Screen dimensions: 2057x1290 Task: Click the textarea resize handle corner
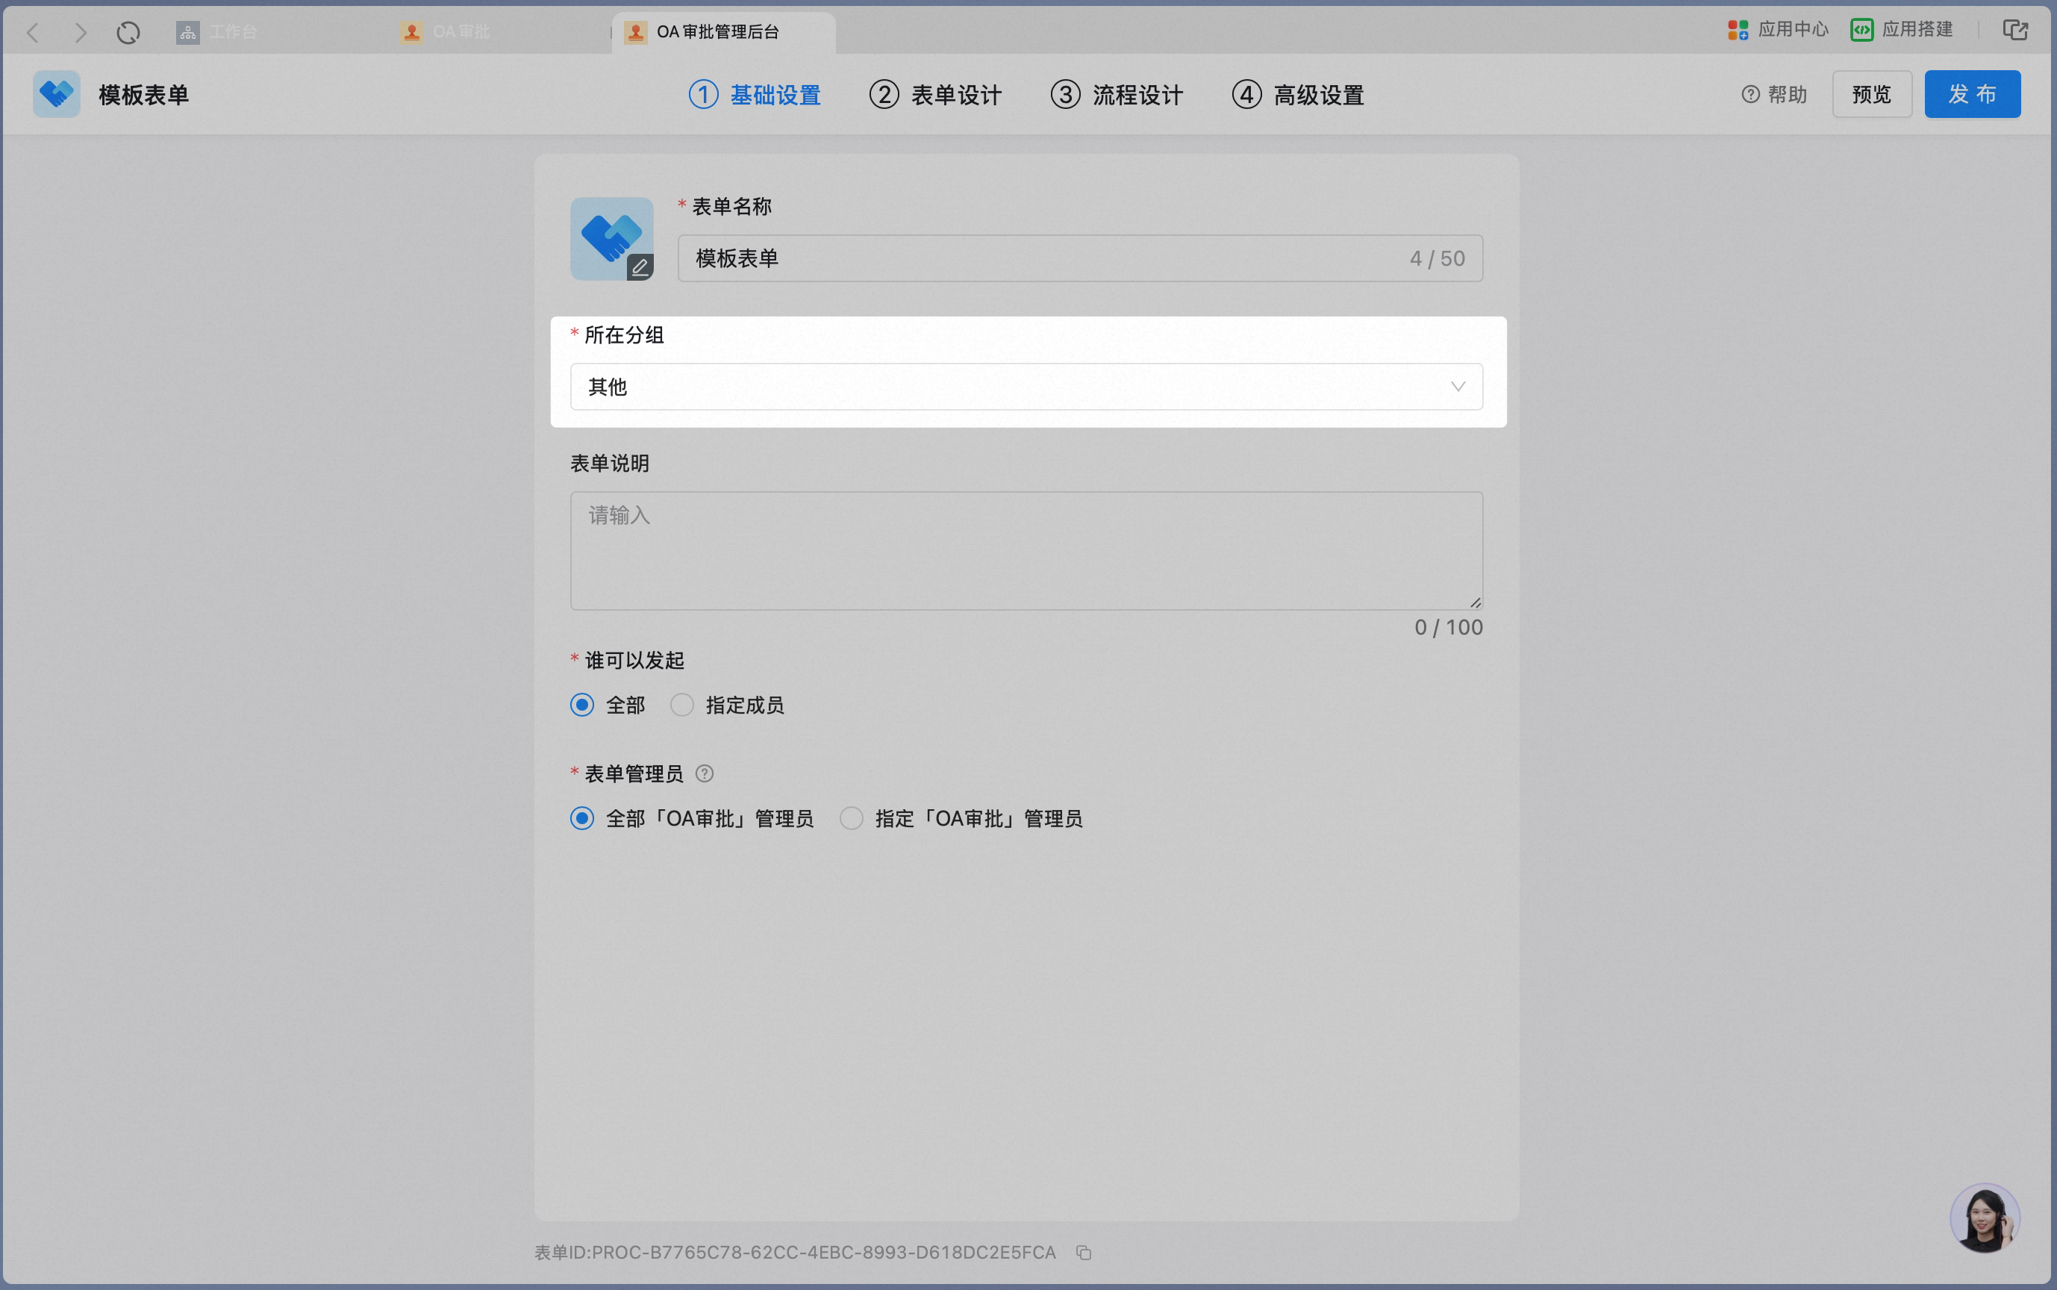point(1476,602)
